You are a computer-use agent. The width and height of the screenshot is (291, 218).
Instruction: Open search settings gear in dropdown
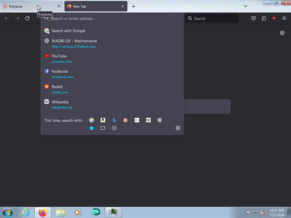[178, 128]
